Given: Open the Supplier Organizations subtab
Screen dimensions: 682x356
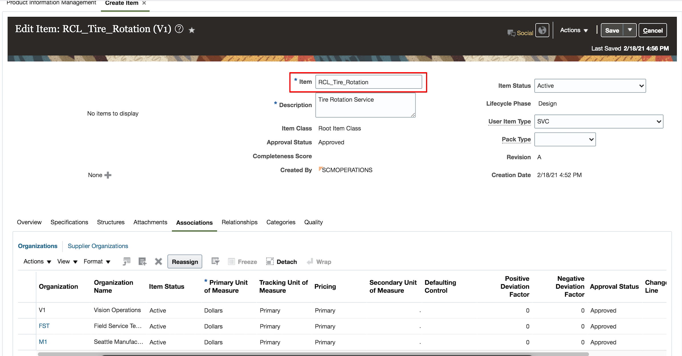Looking at the screenshot, I should pyautogui.click(x=98, y=246).
